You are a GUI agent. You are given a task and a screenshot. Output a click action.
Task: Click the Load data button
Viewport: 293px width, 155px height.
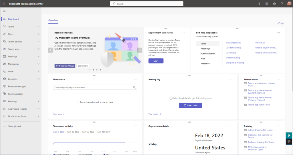[190, 105]
